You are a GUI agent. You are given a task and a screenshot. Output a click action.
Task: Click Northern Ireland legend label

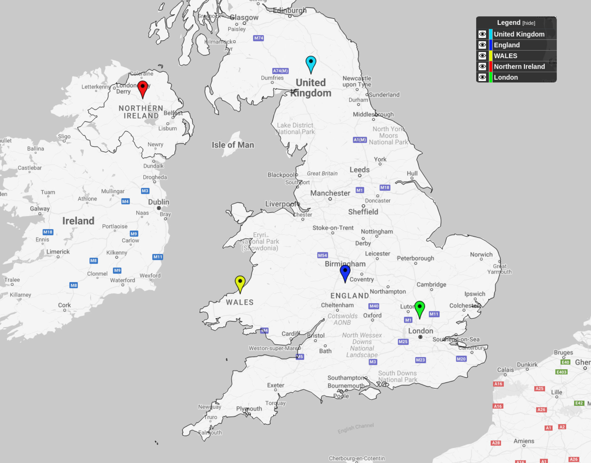coord(519,67)
